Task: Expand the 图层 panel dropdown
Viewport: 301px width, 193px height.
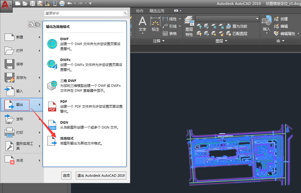Action: 221,41
